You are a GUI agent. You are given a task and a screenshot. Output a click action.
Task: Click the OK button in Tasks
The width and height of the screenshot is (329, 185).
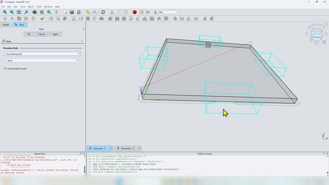point(29,34)
